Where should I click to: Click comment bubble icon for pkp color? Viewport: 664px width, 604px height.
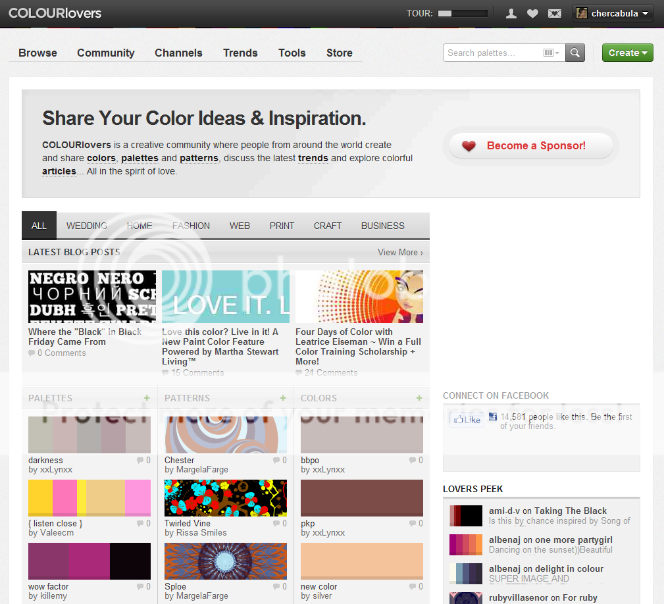pyautogui.click(x=413, y=524)
